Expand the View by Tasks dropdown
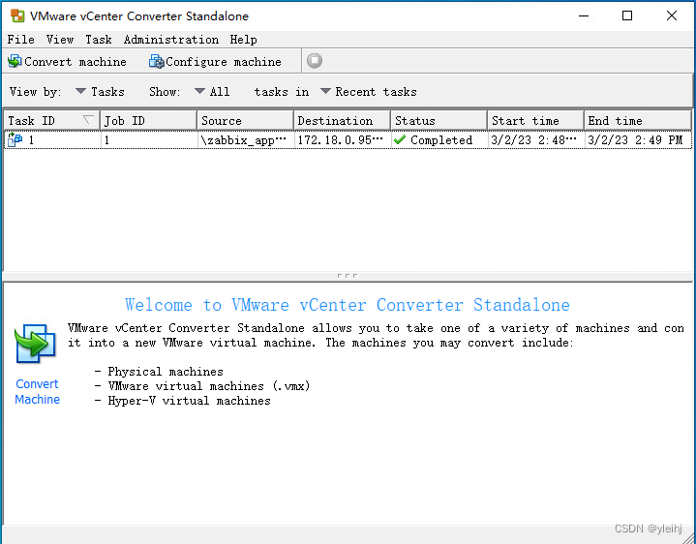Screen dimensions: 696x544 [100, 92]
